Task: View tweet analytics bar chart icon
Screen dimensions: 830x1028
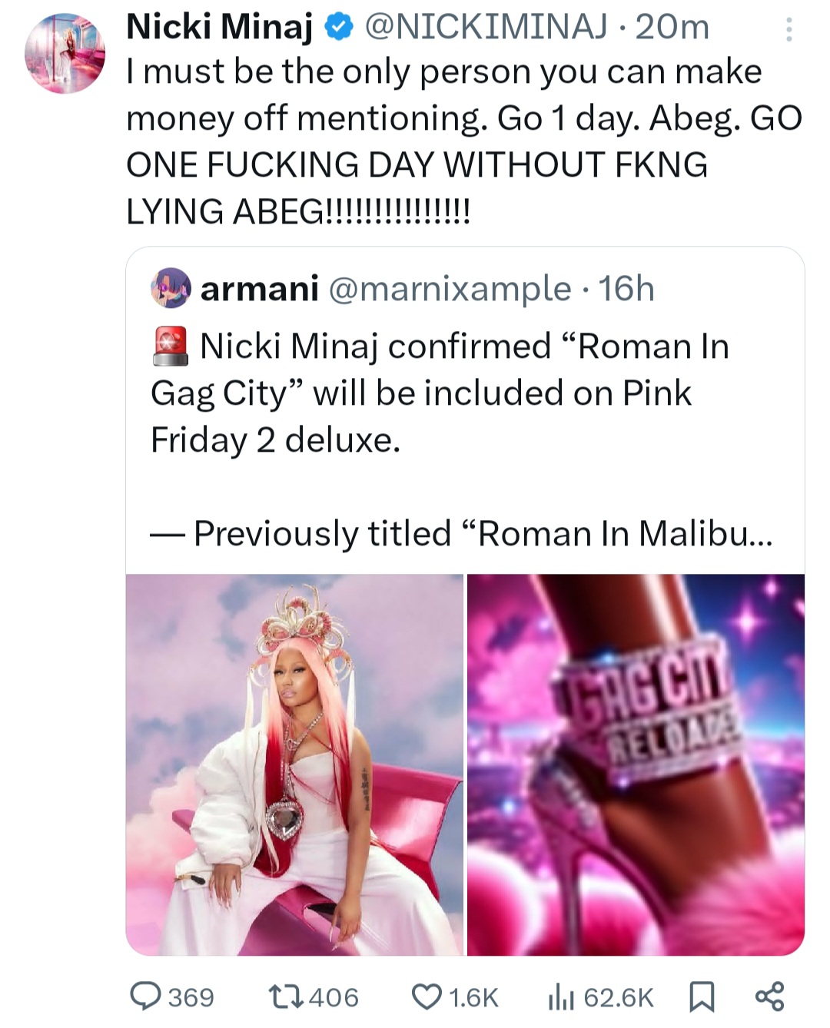Action: (560, 997)
